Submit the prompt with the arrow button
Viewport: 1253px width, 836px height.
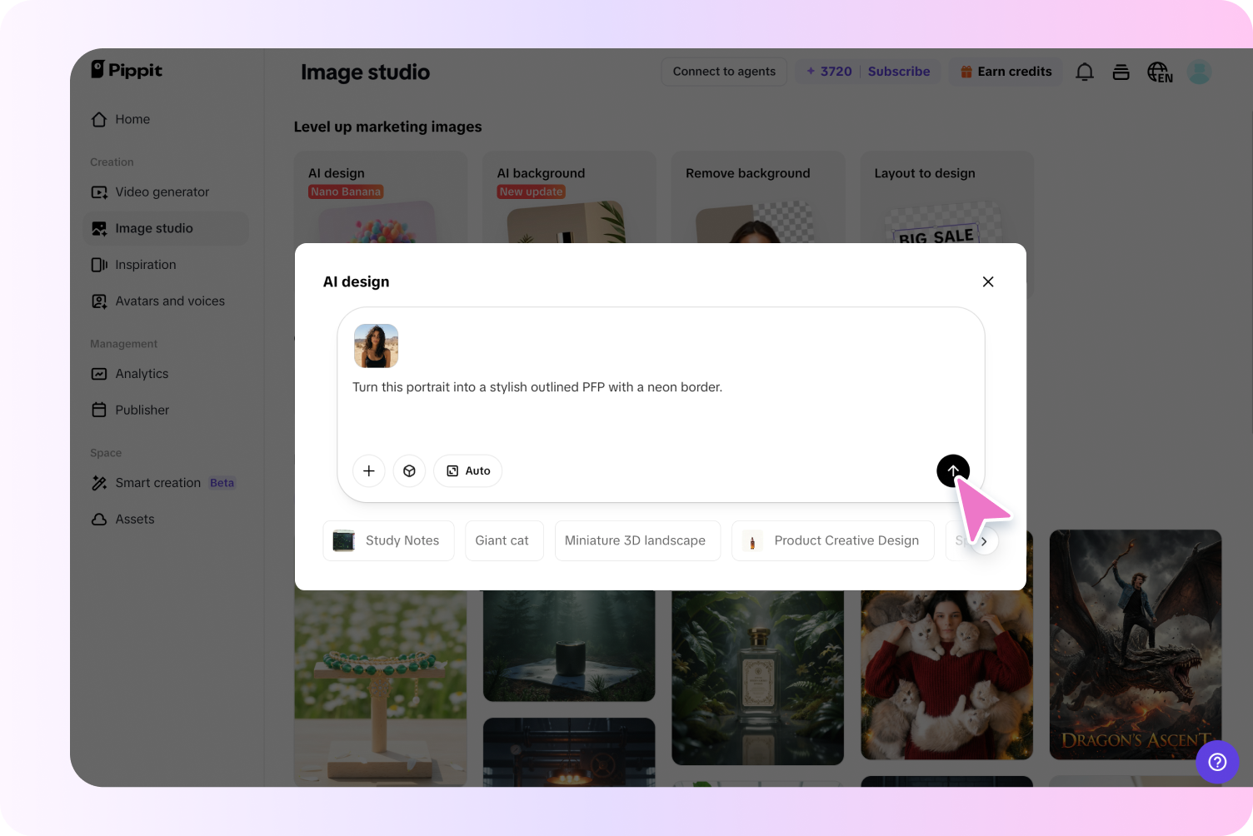point(953,470)
